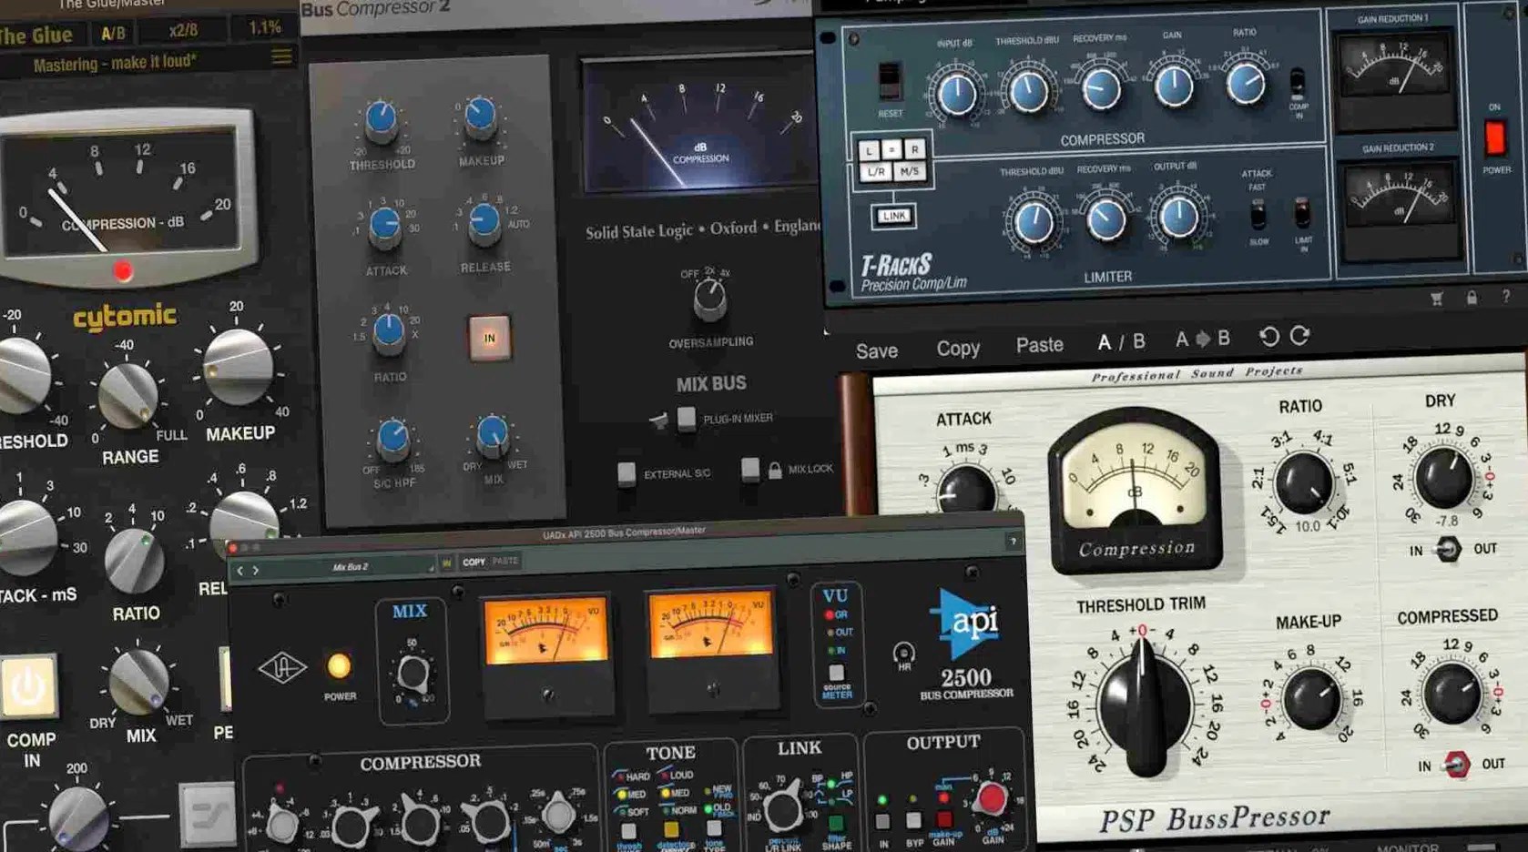The width and height of the screenshot is (1528, 852).
Task: Click the Universal Audio diamond logo
Action: pos(281,668)
